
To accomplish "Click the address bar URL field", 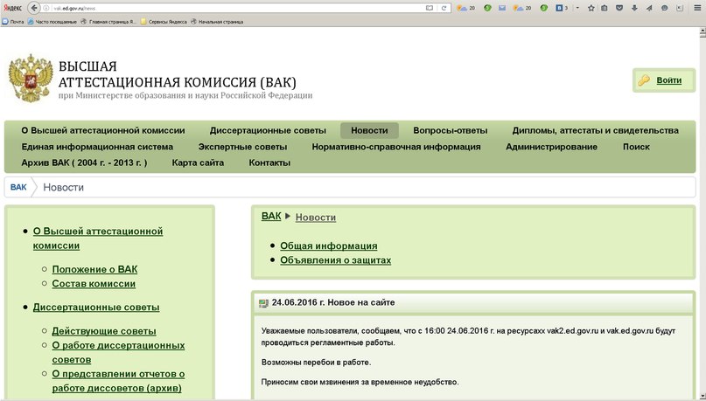I will tap(239, 8).
